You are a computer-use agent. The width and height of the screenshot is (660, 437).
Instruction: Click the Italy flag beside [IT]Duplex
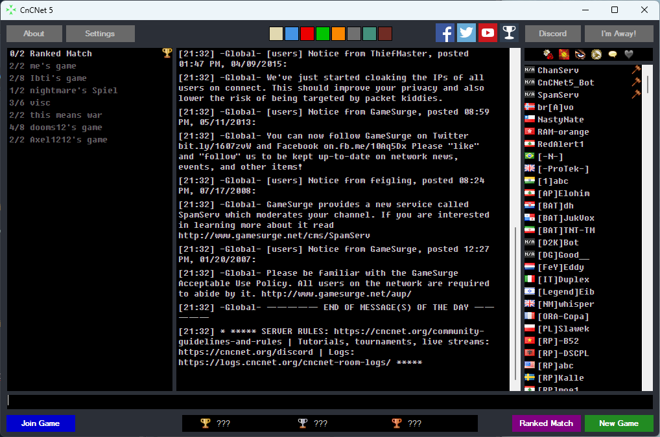click(530, 279)
